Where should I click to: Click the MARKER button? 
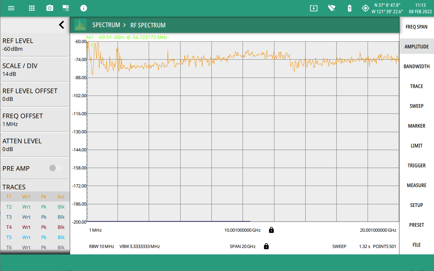click(416, 126)
